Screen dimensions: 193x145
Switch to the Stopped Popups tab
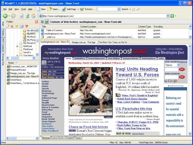click(74, 138)
